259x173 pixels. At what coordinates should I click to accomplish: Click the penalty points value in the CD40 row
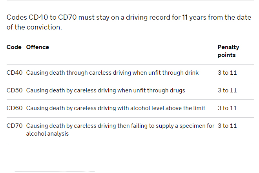click(x=227, y=73)
